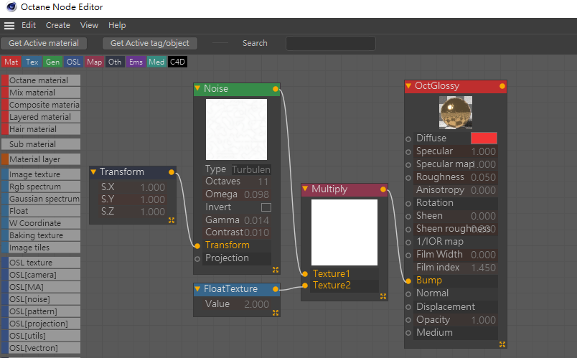Click the Bump input port on OctGlossy
The image size is (577, 358).
(408, 281)
